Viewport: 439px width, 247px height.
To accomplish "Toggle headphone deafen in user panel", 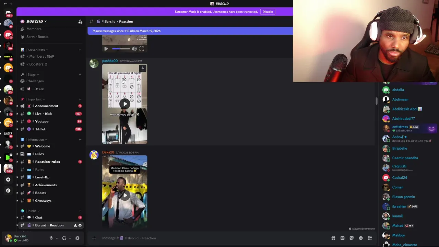I will tap(64, 238).
